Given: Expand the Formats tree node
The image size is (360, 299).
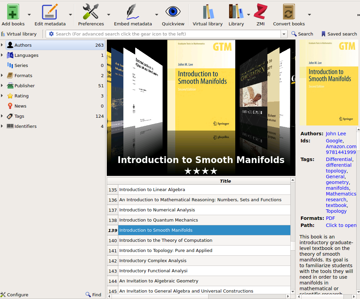Looking at the screenshot, I should click(2, 75).
